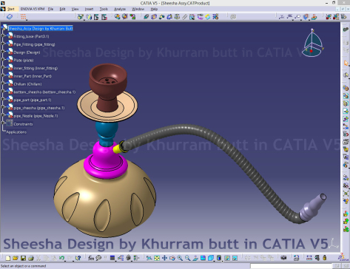Click the Isometric View cube icon
The image size is (350, 269).
(211, 258)
